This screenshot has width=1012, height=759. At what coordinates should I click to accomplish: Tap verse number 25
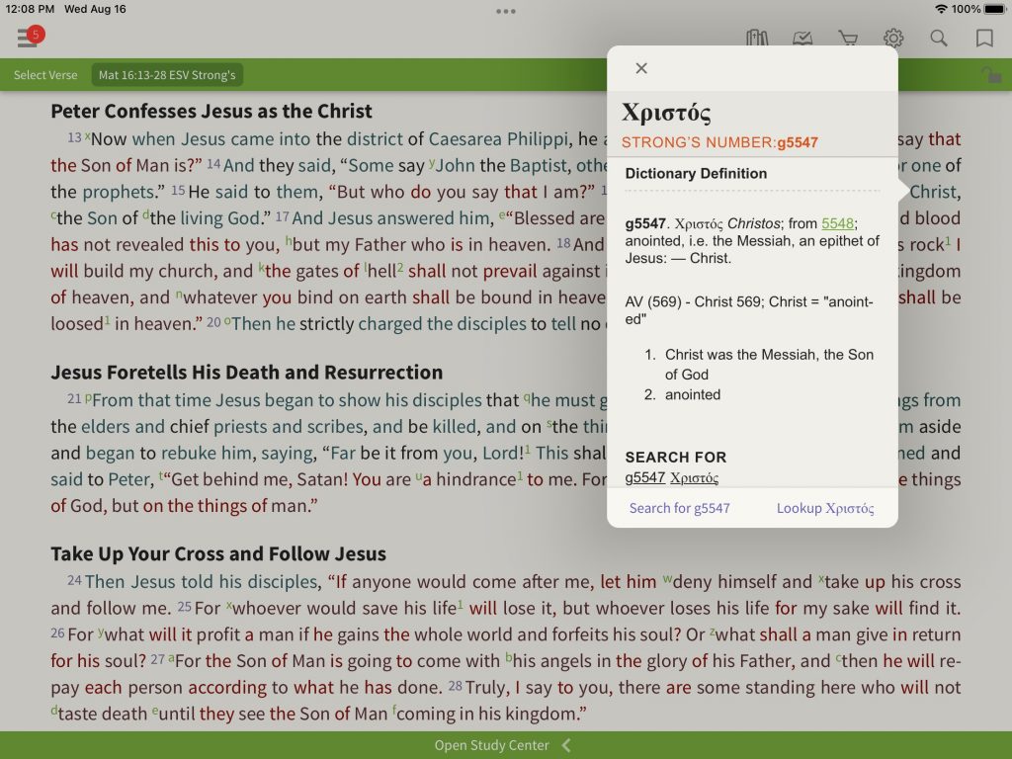[x=185, y=607]
